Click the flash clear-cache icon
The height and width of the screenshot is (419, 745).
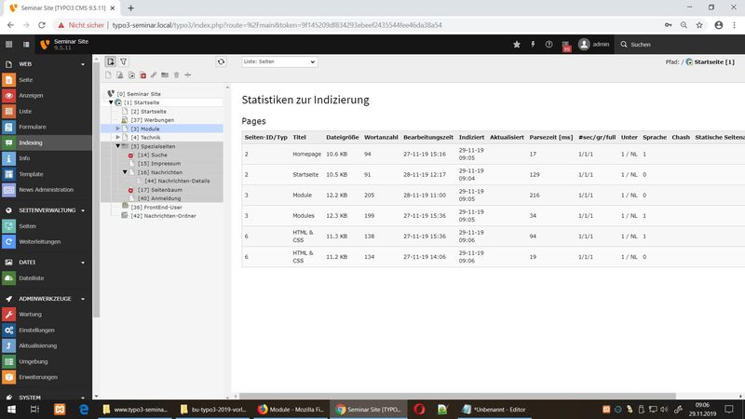[x=533, y=44]
